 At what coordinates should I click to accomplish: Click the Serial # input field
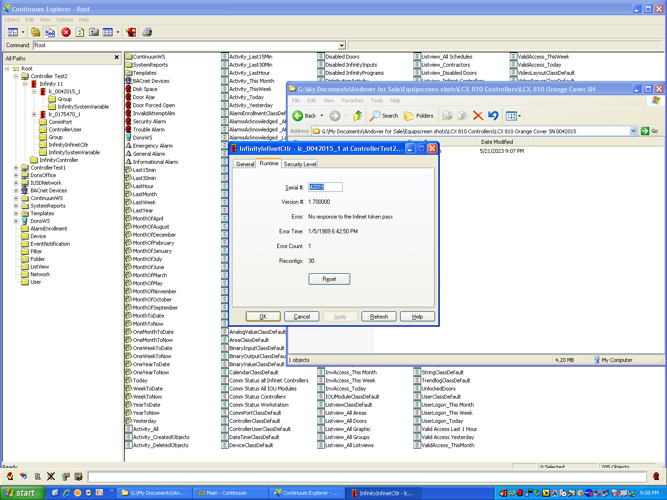325,187
